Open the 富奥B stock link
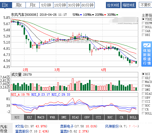152x133 pixels. click(x=64, y=131)
